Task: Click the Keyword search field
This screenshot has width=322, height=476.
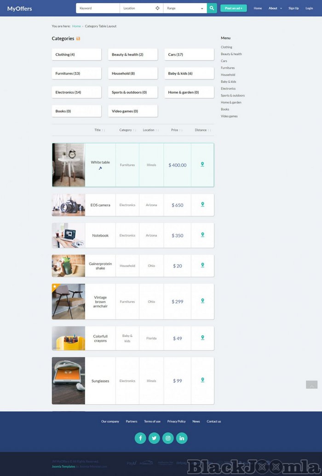Action: (x=98, y=8)
